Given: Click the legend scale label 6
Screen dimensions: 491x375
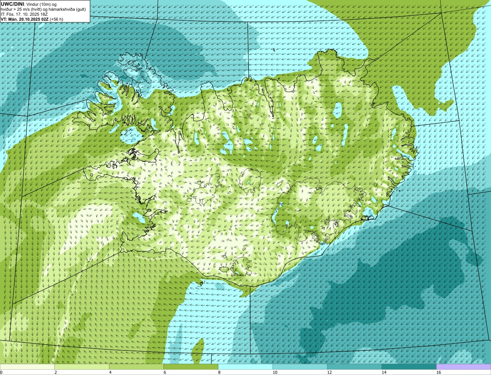Looking at the screenshot, I should pyautogui.click(x=165, y=372).
